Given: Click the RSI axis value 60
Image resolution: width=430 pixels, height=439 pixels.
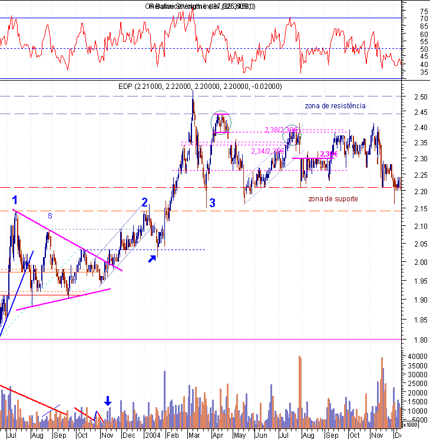Looking at the screenshot, I should [x=424, y=34].
